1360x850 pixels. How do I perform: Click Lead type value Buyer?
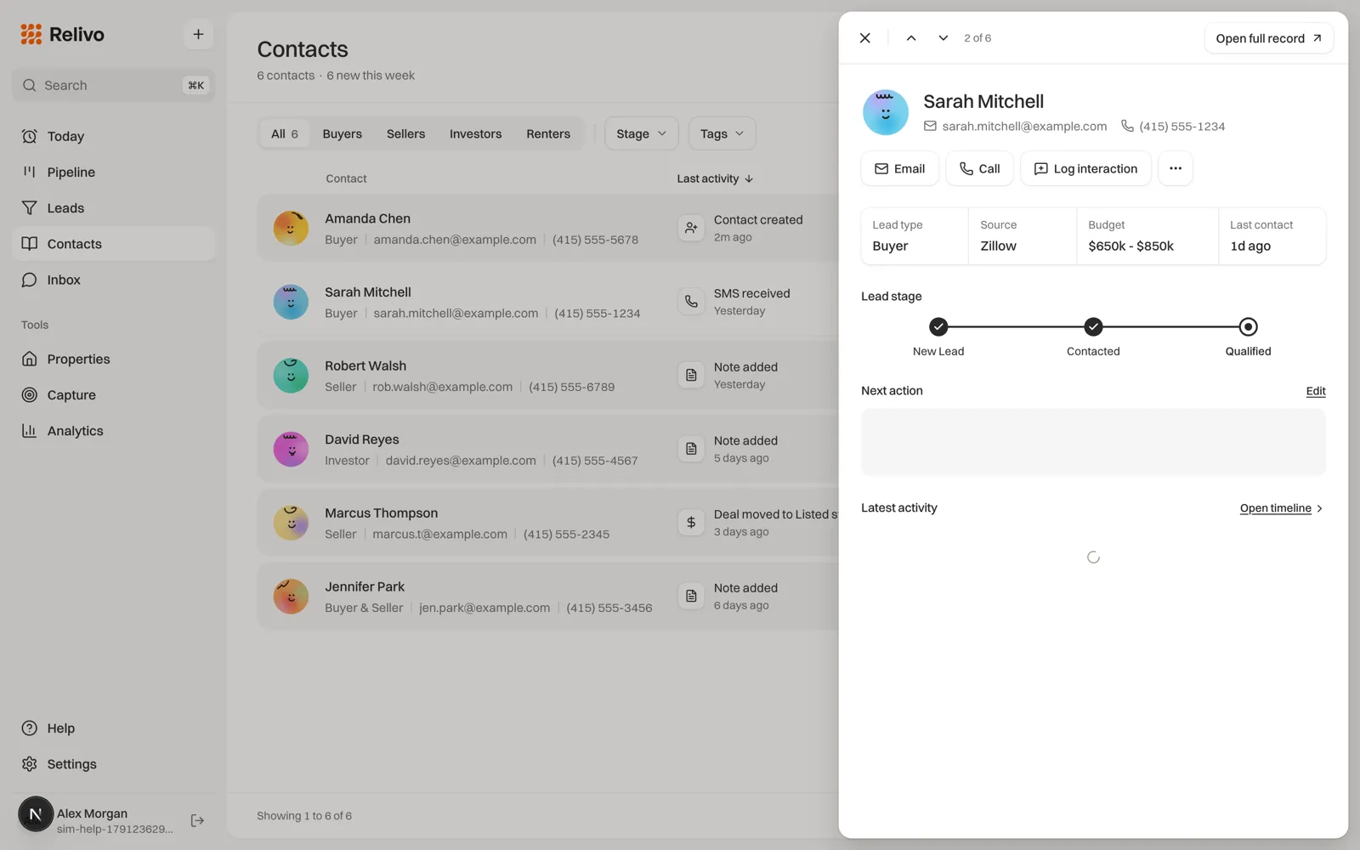point(890,246)
